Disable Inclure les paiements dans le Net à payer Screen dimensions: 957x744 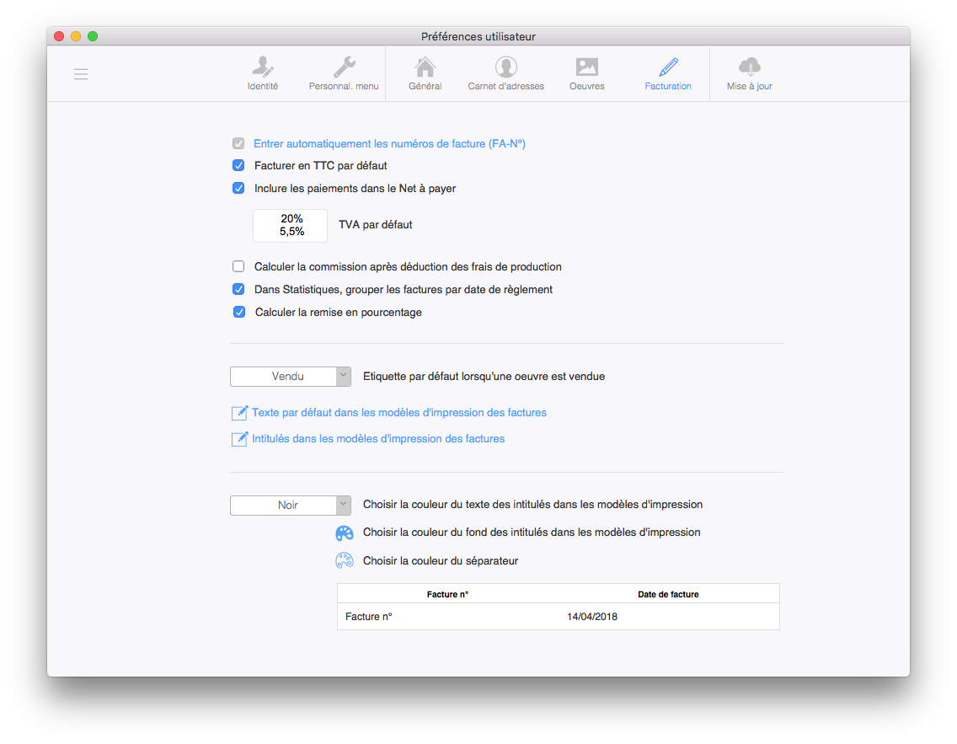click(238, 188)
